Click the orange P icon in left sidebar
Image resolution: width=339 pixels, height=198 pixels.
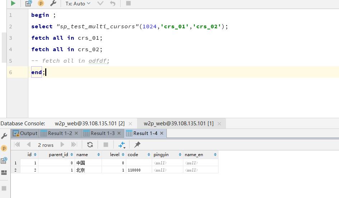4,148
